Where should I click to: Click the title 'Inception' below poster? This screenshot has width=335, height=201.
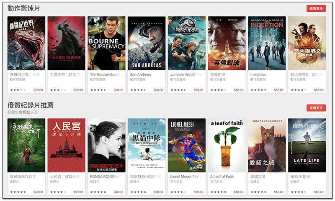[x=258, y=75]
